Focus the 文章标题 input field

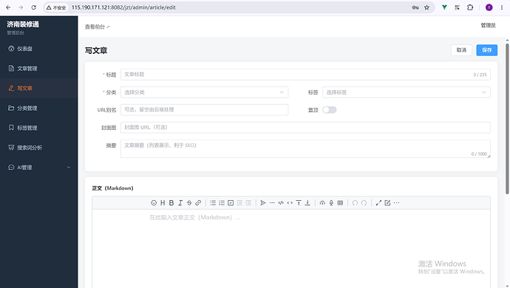[x=305, y=75]
